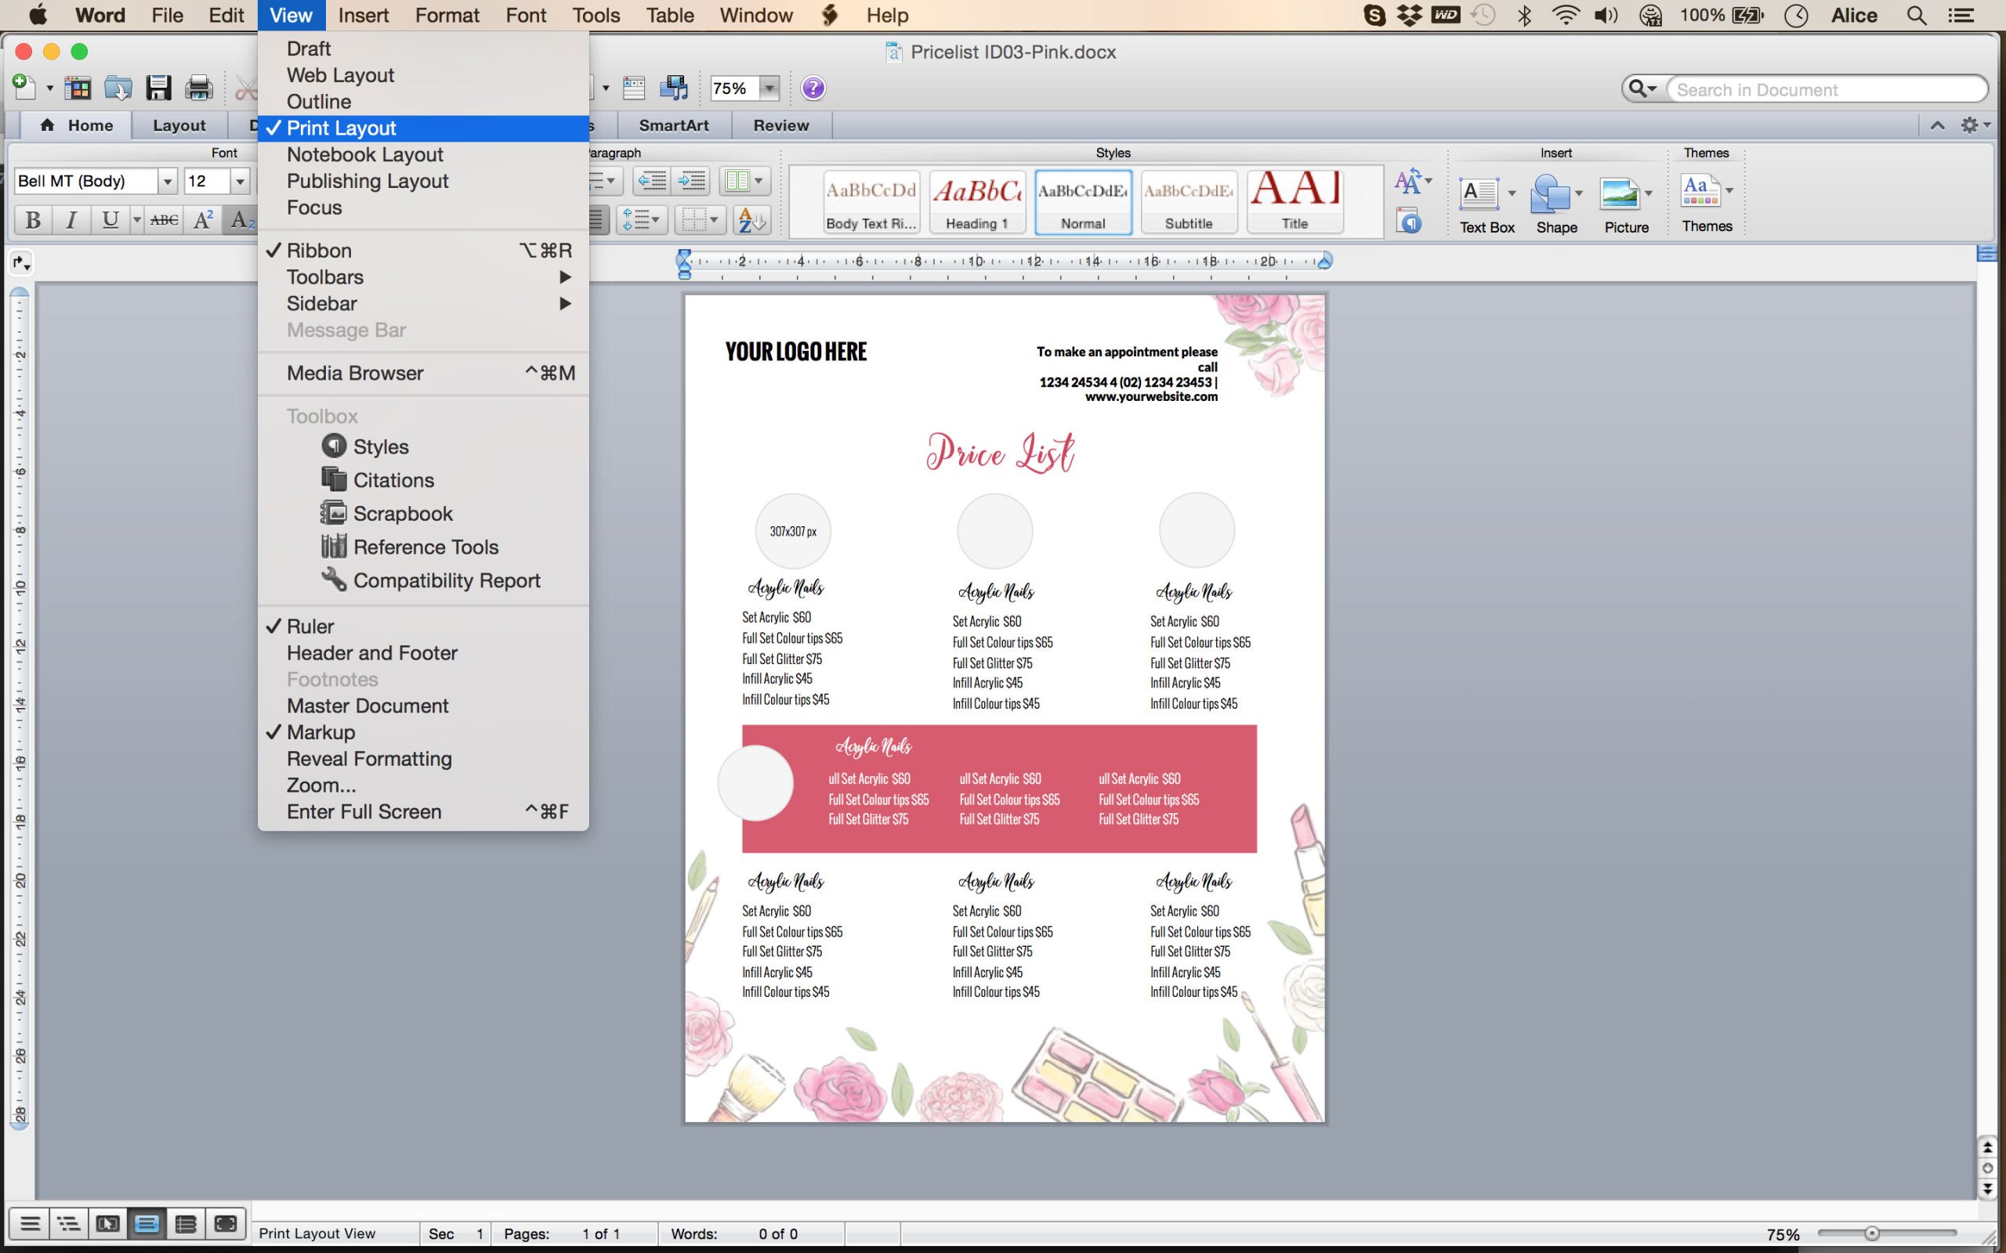Image resolution: width=2006 pixels, height=1253 pixels.
Task: Open the Wi-Fi status menu
Action: [x=1565, y=15]
